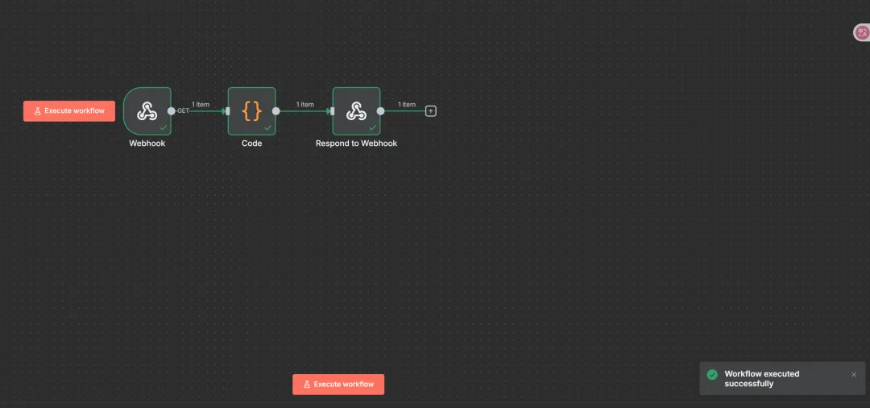870x408 pixels.
Task: Open the Respond to Webhook node
Action: (x=356, y=111)
